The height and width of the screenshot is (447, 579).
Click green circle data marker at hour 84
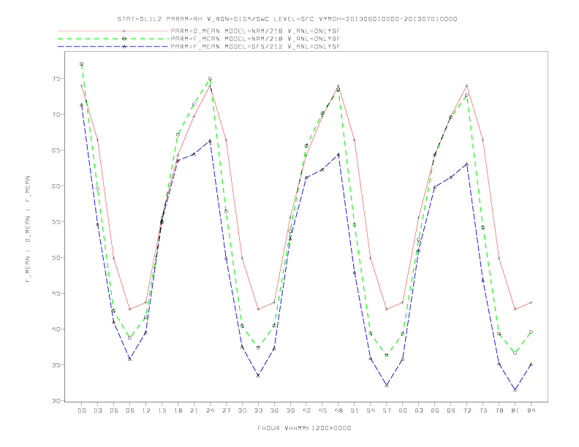(x=531, y=332)
